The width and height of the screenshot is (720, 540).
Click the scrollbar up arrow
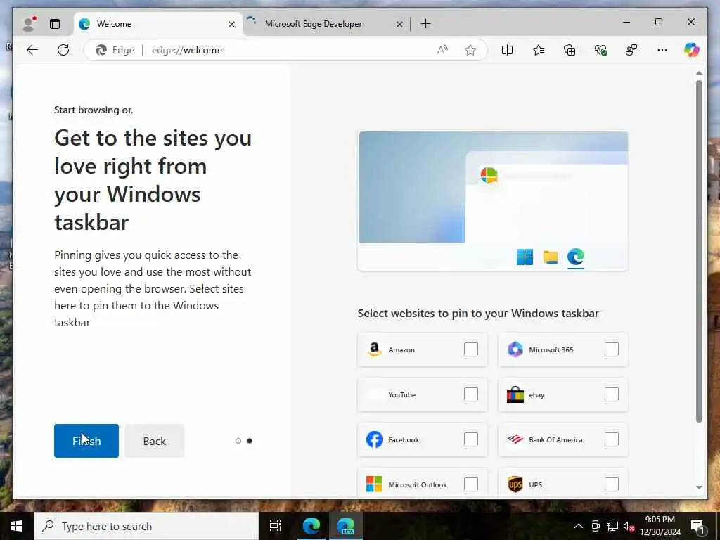point(699,73)
